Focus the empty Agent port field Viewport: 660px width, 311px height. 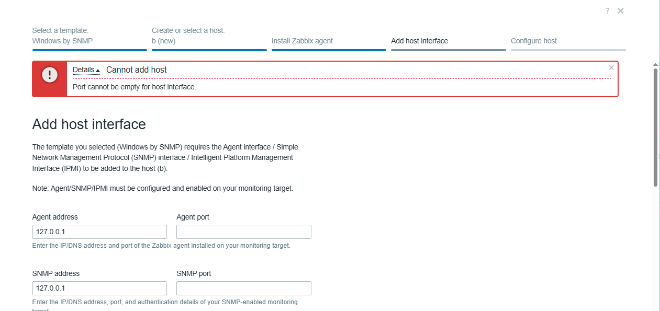tap(244, 232)
